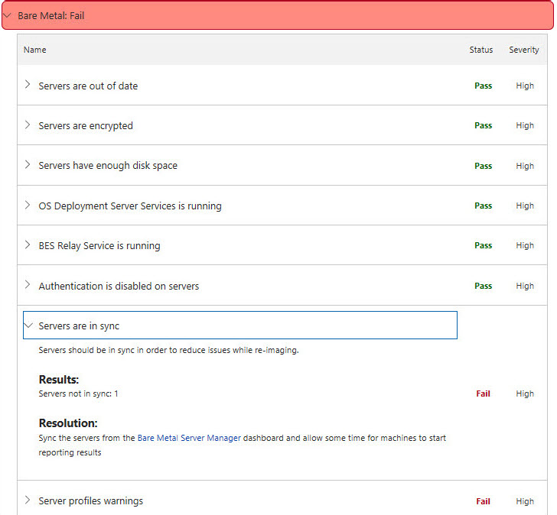Viewport: 557px width, 515px height.
Task: Expand Servers have enough disk space chevron
Action: (28, 165)
